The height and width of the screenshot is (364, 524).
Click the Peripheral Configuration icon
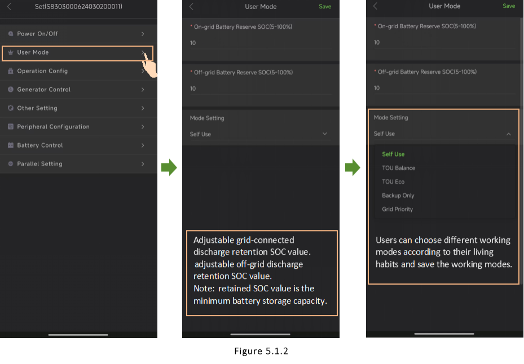point(11,127)
